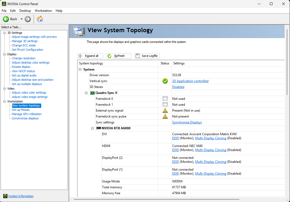Click the Settings column header

(x=179, y=63)
